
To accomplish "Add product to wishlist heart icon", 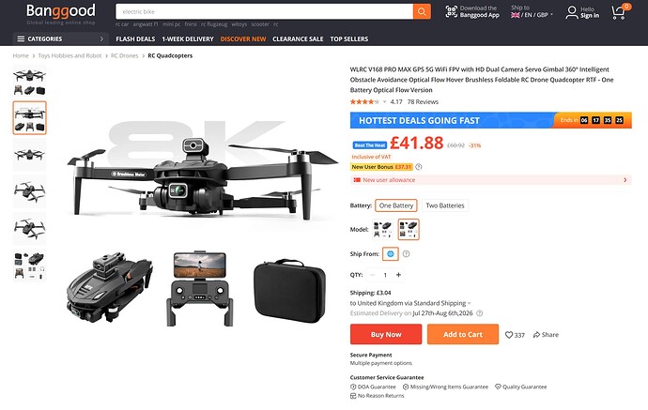I will pyautogui.click(x=509, y=335).
